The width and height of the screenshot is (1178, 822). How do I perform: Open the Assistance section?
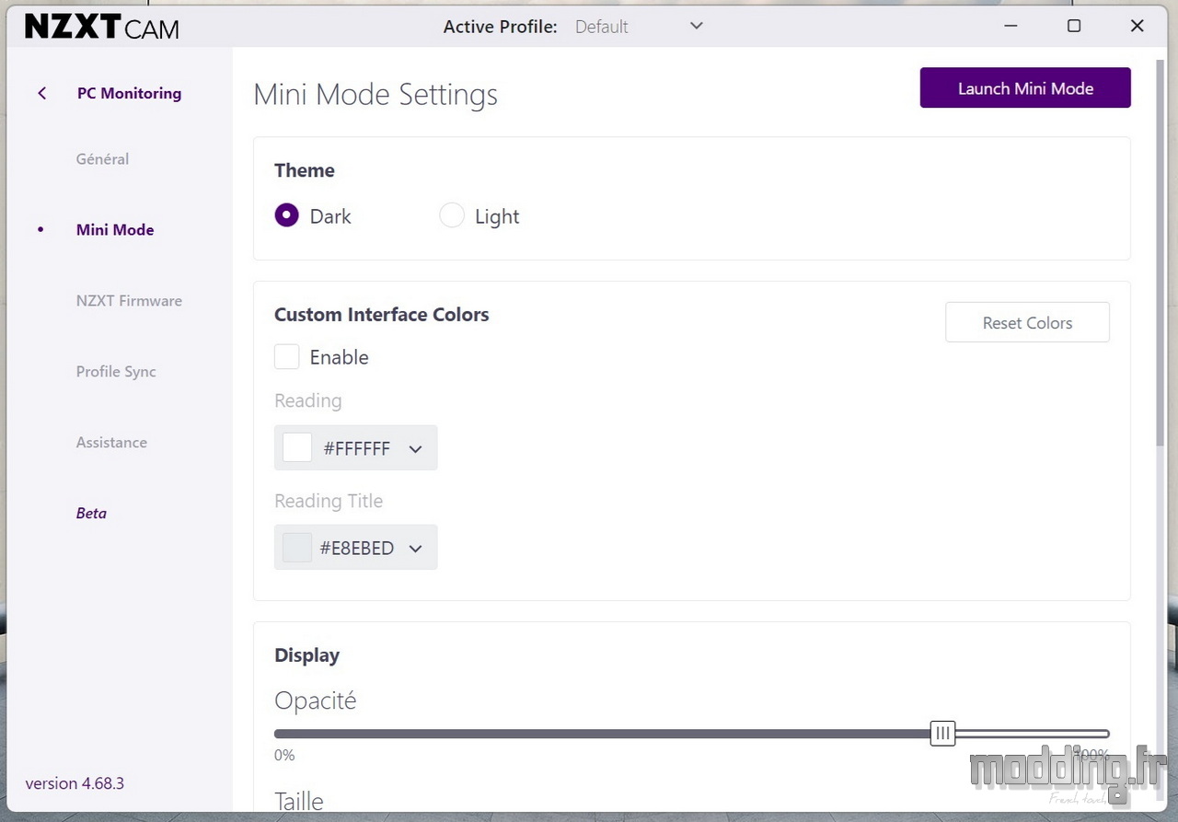coord(111,443)
